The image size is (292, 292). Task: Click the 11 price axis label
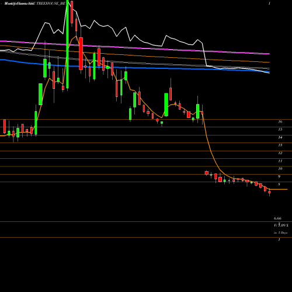coord(280,161)
